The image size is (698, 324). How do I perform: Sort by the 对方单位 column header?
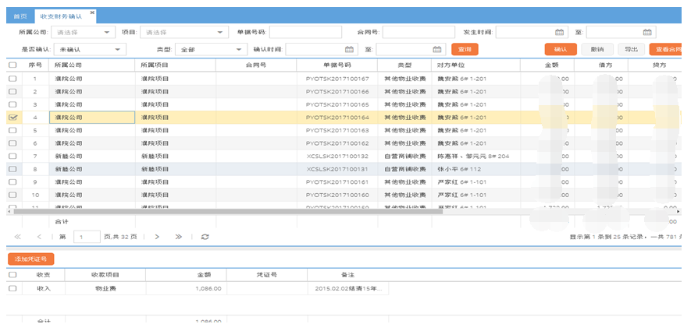[475, 65]
